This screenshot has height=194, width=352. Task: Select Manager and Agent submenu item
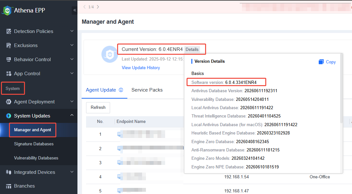coord(33,130)
